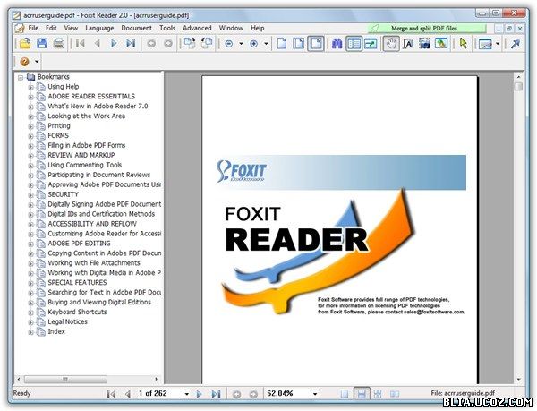Click the chart icon beside navigation panel

(x=371, y=44)
